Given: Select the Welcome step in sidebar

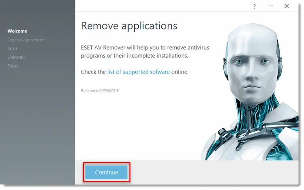Looking at the screenshot, I should click(x=17, y=31).
